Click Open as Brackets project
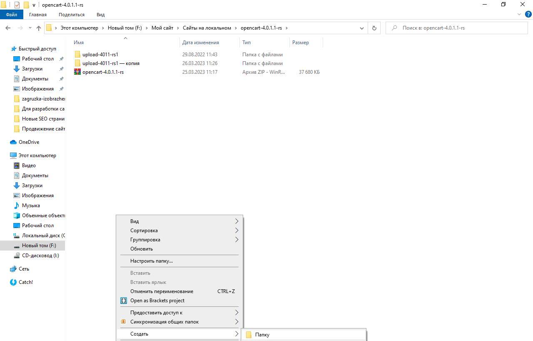Image resolution: width=533 pixels, height=341 pixels. pyautogui.click(x=157, y=301)
